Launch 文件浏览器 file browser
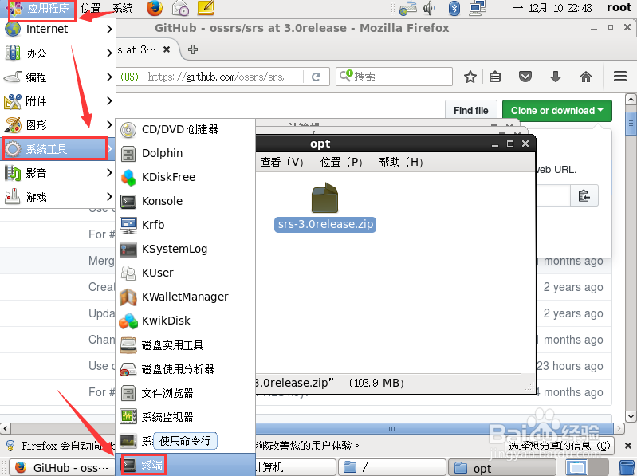 (x=185, y=393)
